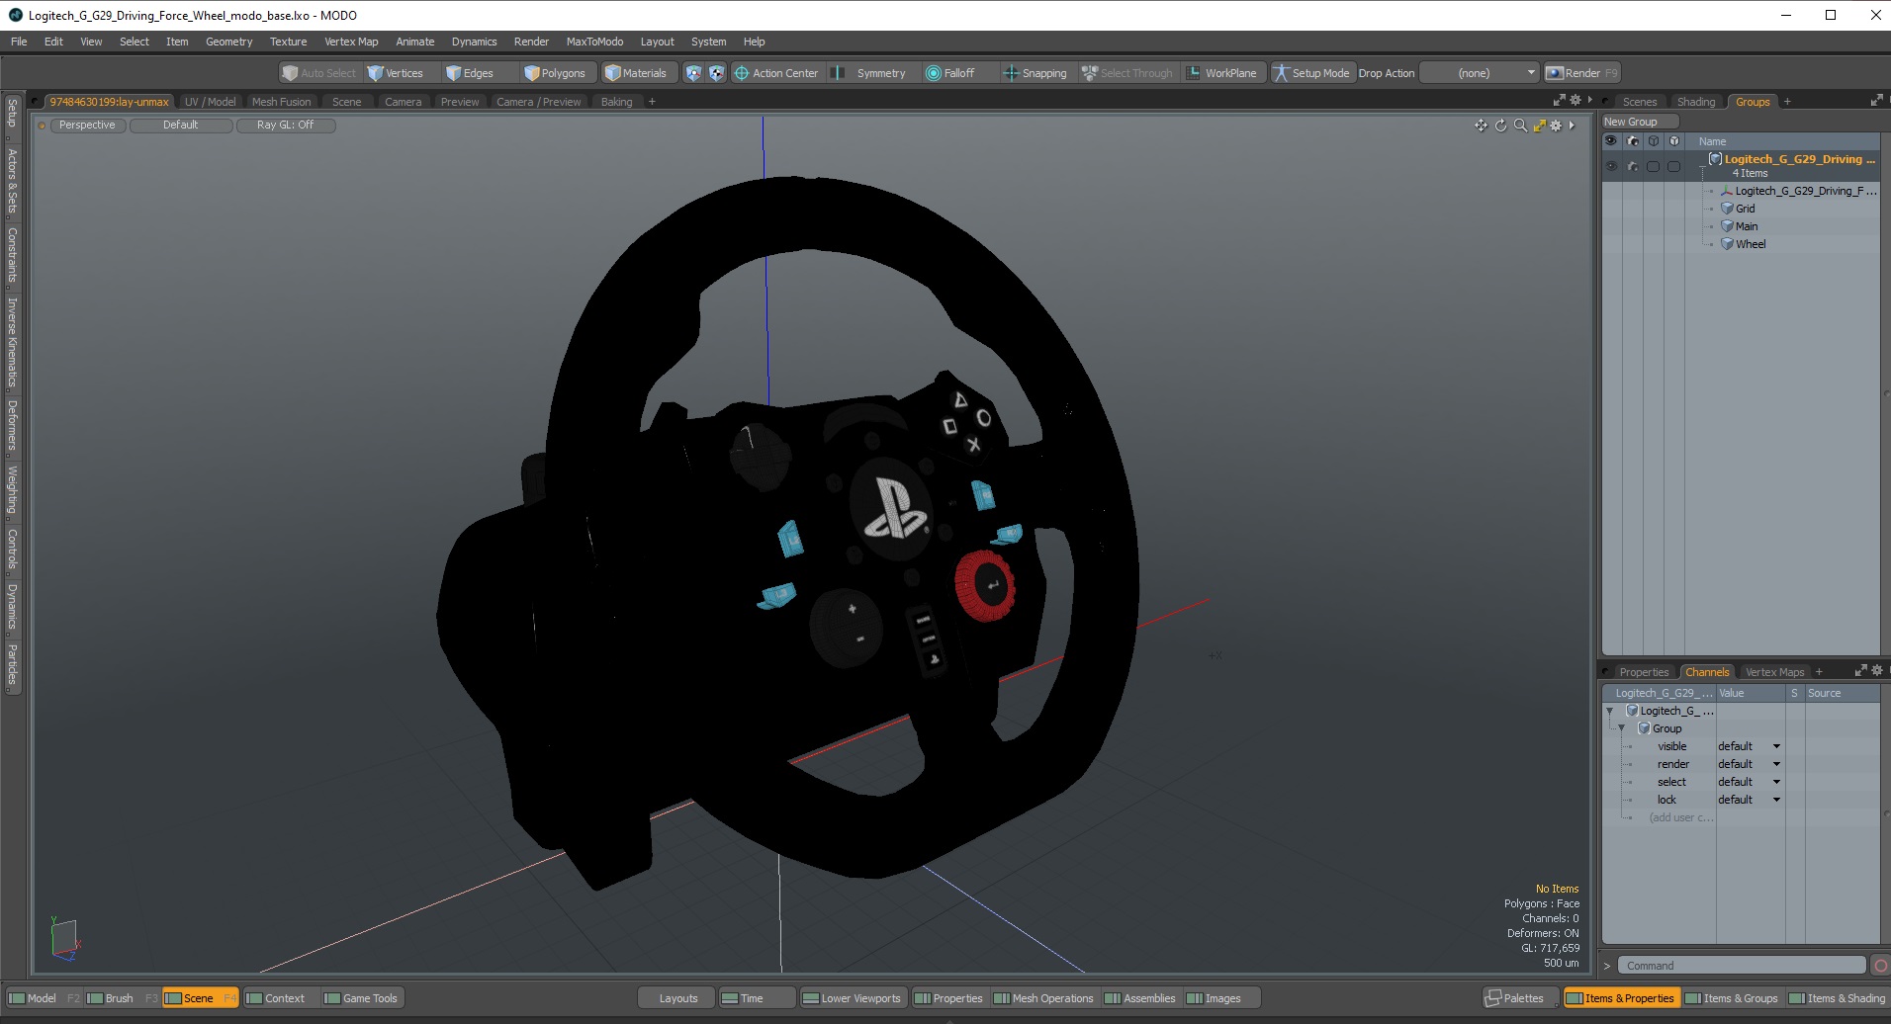This screenshot has height=1024, width=1891.
Task: Click the viewport rotate icon
Action: click(1500, 126)
